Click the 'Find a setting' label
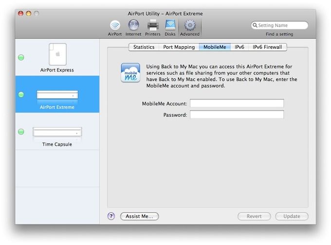The width and height of the screenshot is (331, 245). click(x=279, y=34)
